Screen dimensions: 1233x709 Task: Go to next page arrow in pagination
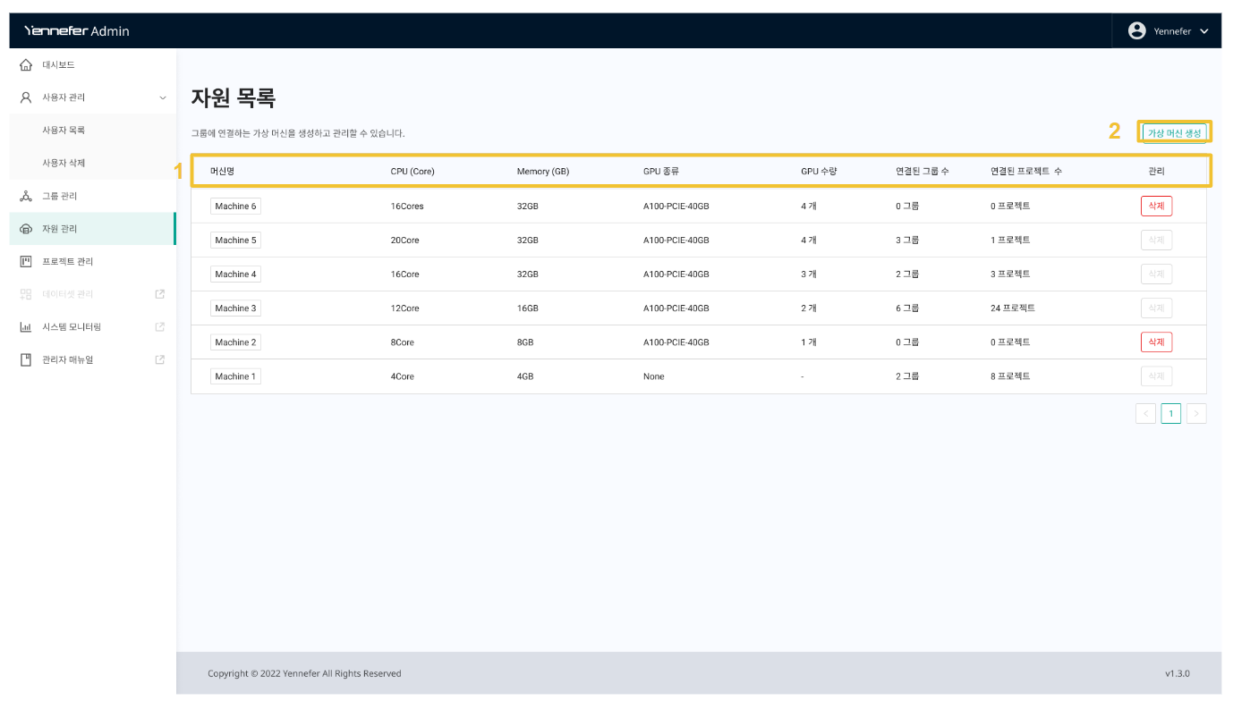pyautogui.click(x=1195, y=413)
